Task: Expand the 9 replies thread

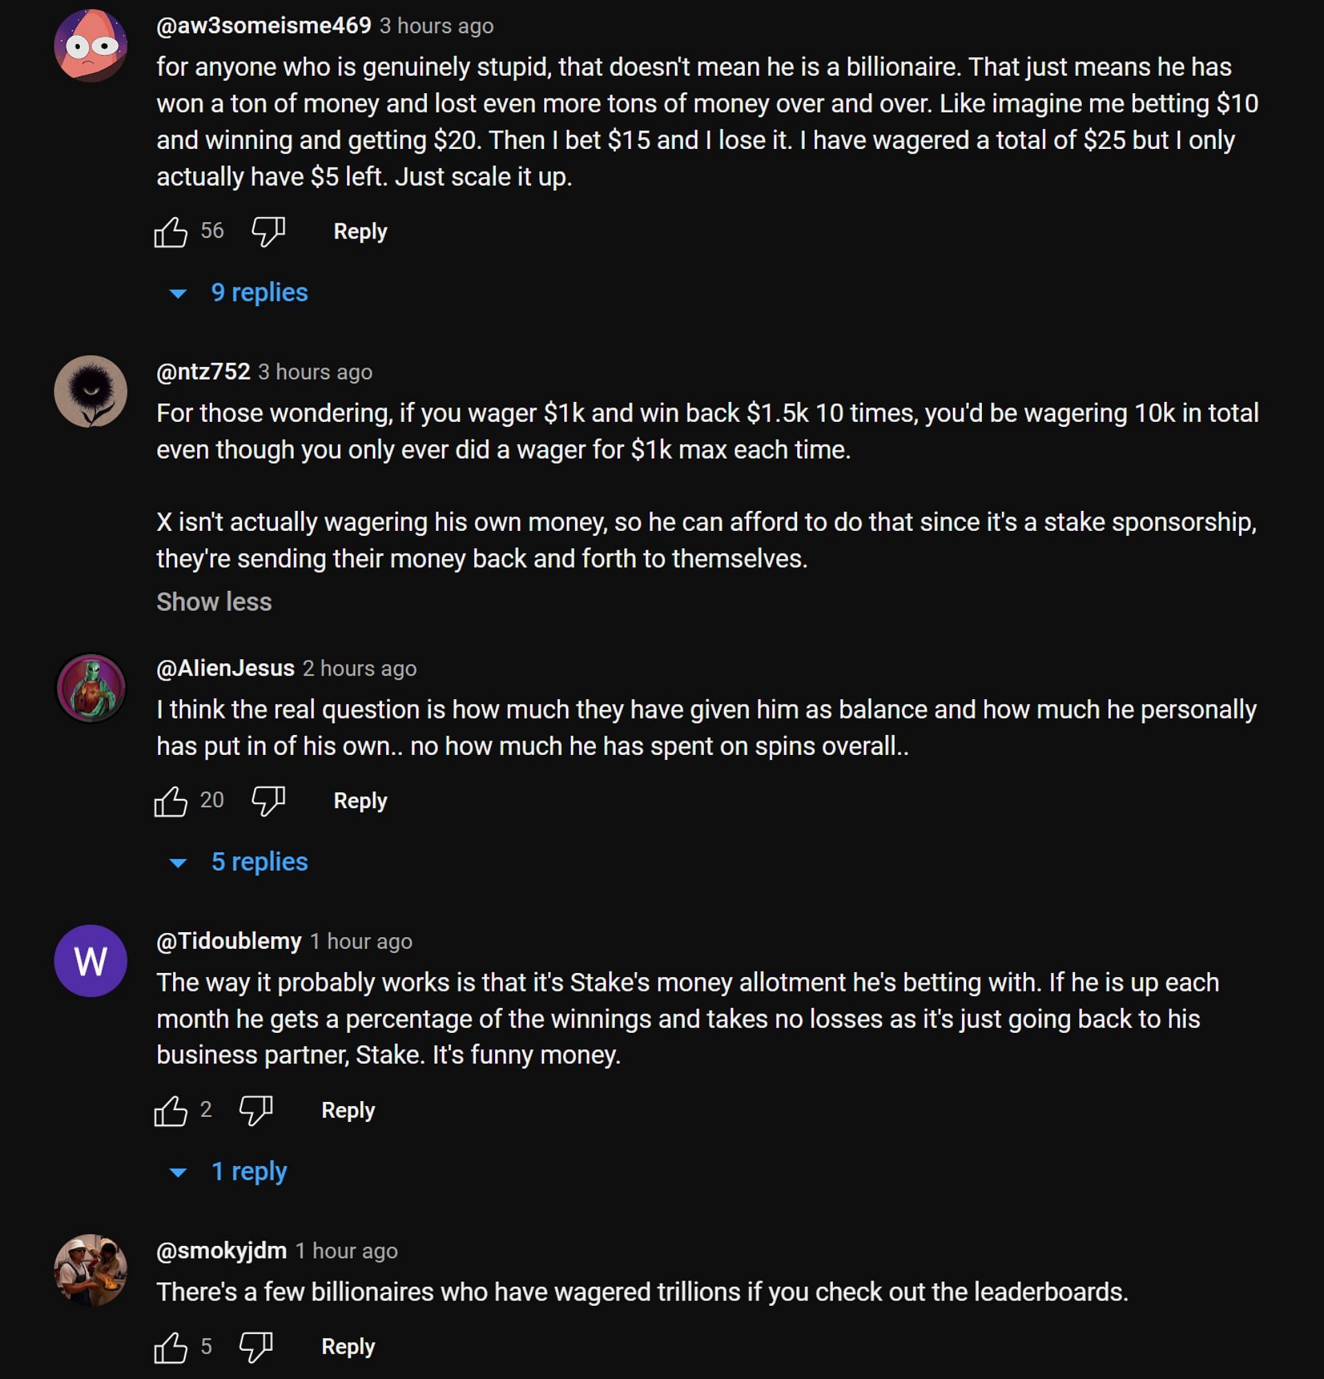Action: tap(259, 292)
